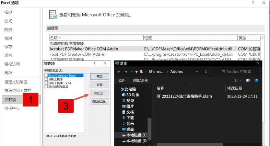The width and height of the screenshot is (270, 146).
Task: Sort the add-in list by 名称 column
Action: (x=96, y=38)
